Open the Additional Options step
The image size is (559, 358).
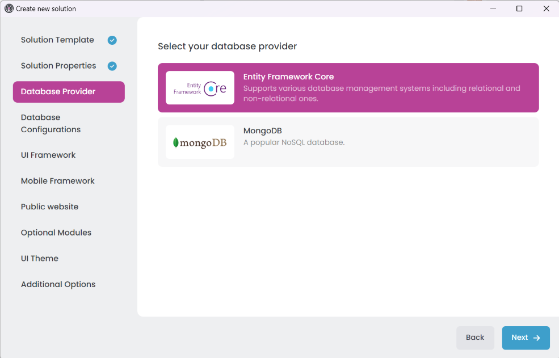pyautogui.click(x=69, y=284)
